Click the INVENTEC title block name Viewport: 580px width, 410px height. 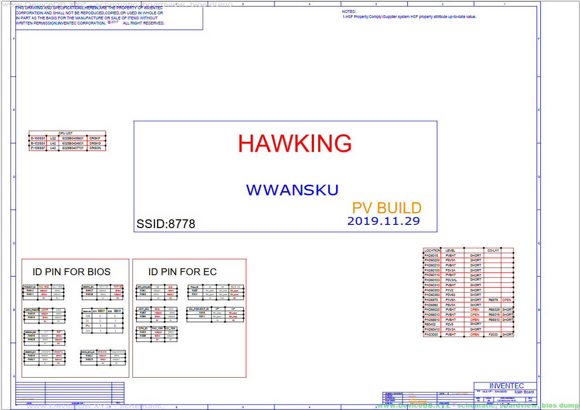point(507,386)
